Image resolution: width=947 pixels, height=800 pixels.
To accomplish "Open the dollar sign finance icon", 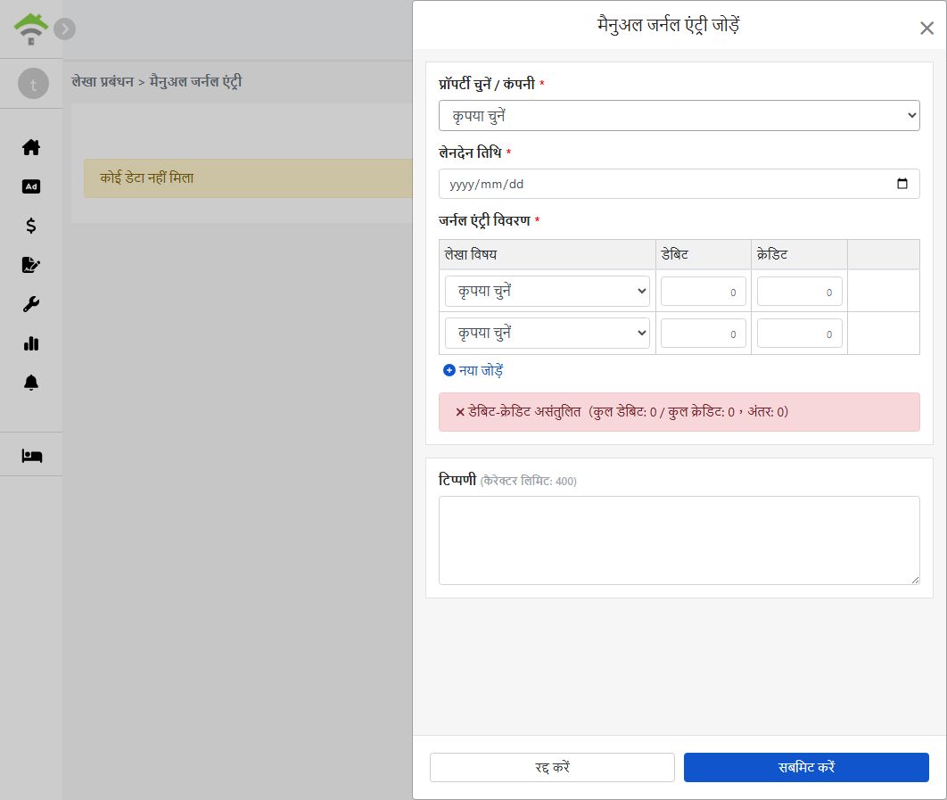I will pos(31,226).
